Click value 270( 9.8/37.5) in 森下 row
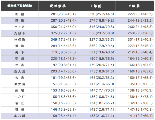 (64, 52)
